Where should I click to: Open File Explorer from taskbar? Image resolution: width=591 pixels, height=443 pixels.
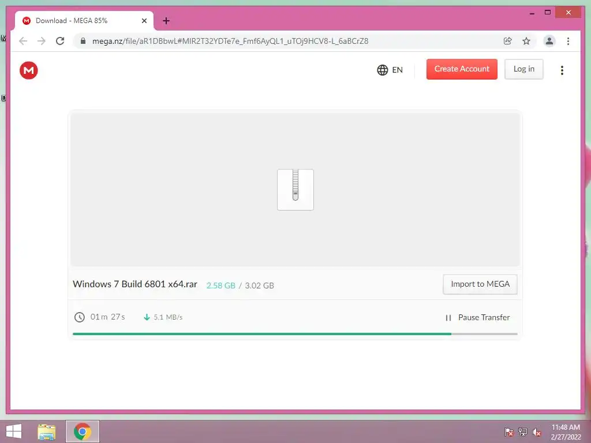coord(47,431)
